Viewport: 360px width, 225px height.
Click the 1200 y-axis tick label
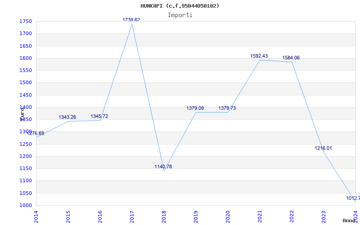26,156
